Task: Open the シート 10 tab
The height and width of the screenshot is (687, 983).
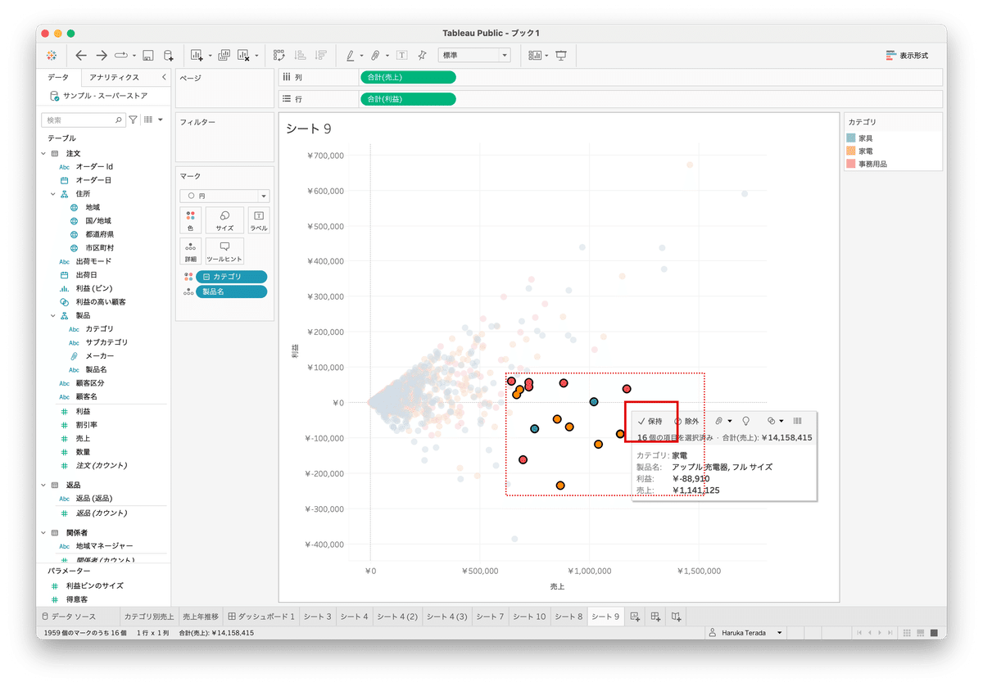Action: (x=529, y=616)
